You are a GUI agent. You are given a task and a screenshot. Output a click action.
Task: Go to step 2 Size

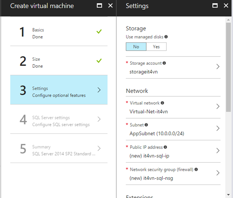pos(59,62)
